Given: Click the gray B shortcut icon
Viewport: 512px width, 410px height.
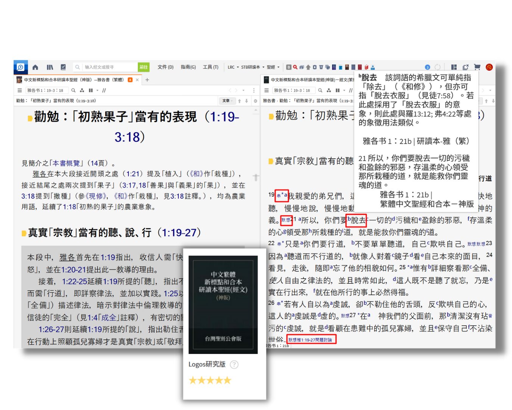Looking at the screenshot, I should [289, 67].
